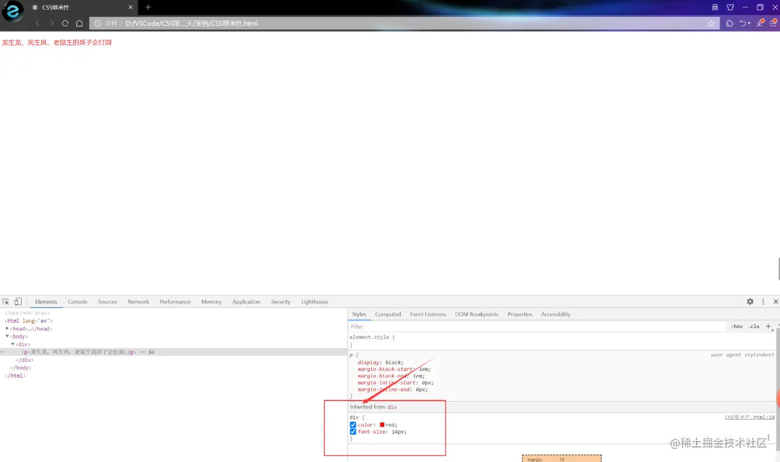Image resolution: width=780 pixels, height=462 pixels.
Task: Open the Sources tab
Action: tap(108, 302)
